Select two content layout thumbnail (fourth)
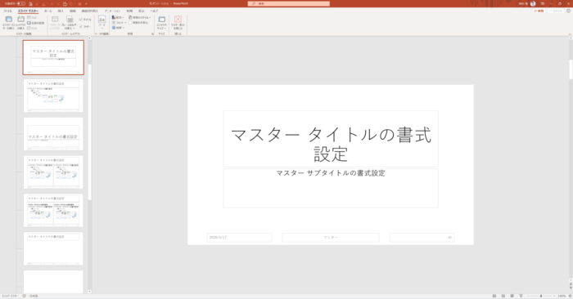The height and width of the screenshot is (299, 573). point(53,172)
